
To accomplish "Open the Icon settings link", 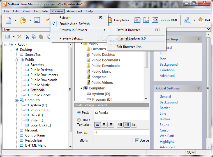I will [x=163, y=59].
